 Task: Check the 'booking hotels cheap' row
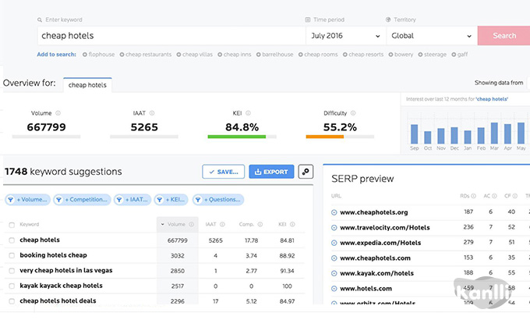[12, 255]
